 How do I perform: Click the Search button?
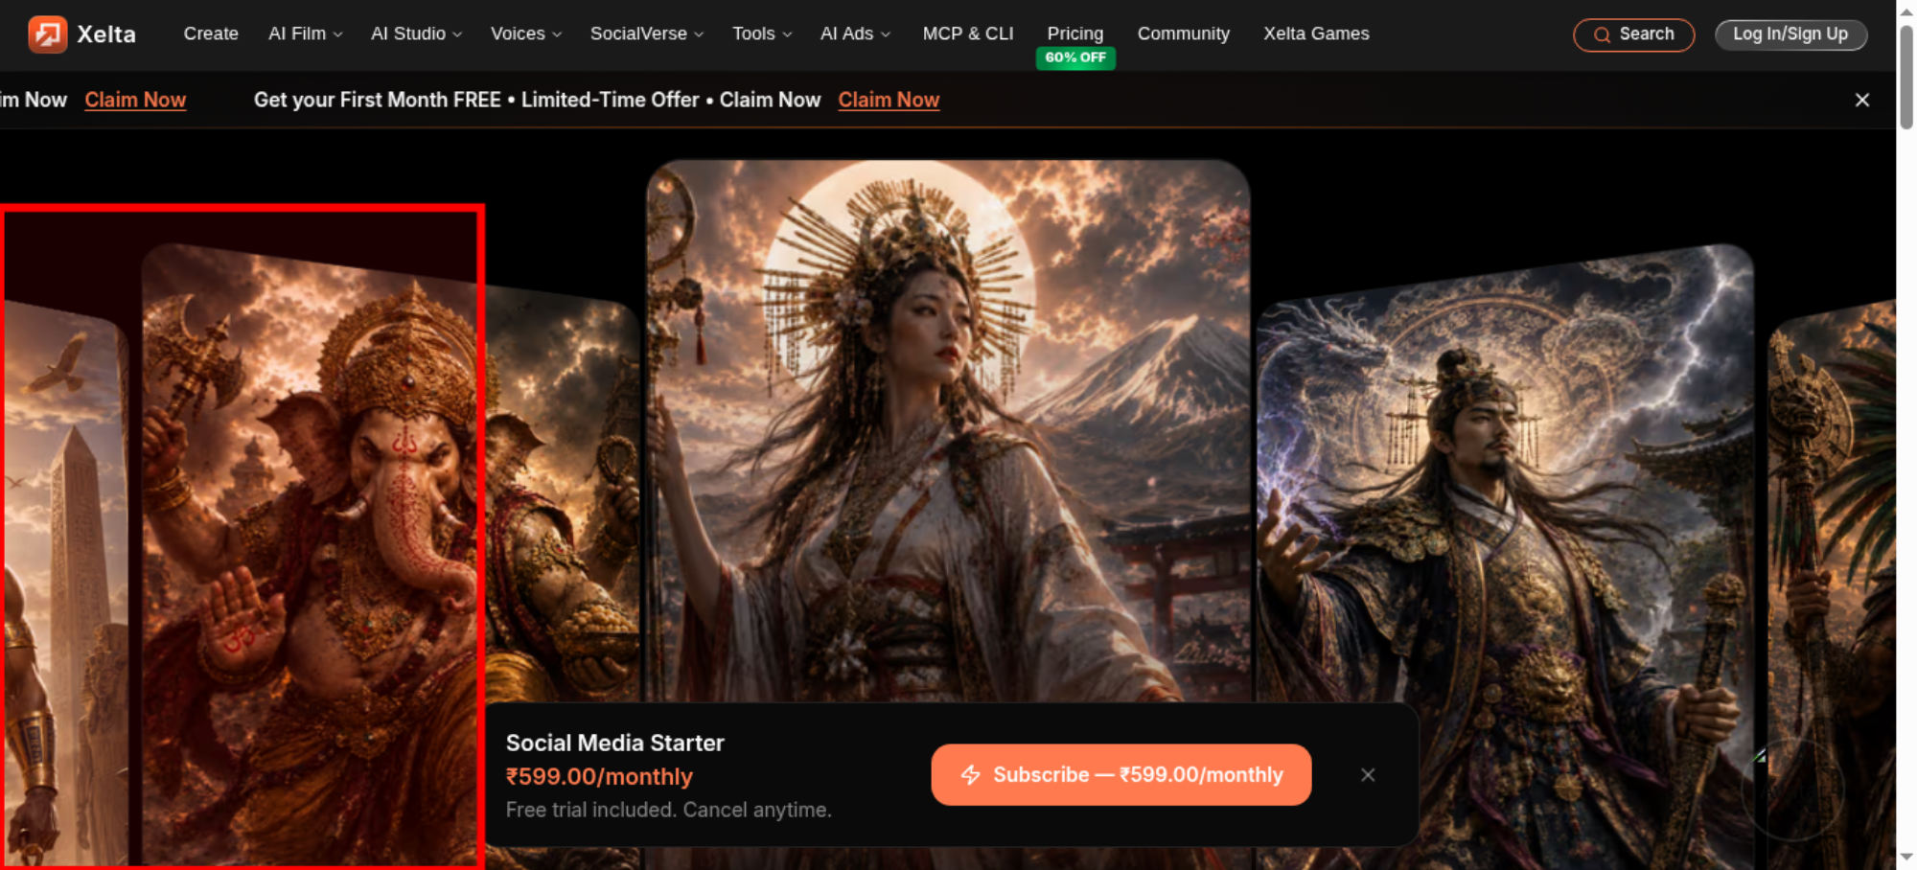click(x=1633, y=34)
